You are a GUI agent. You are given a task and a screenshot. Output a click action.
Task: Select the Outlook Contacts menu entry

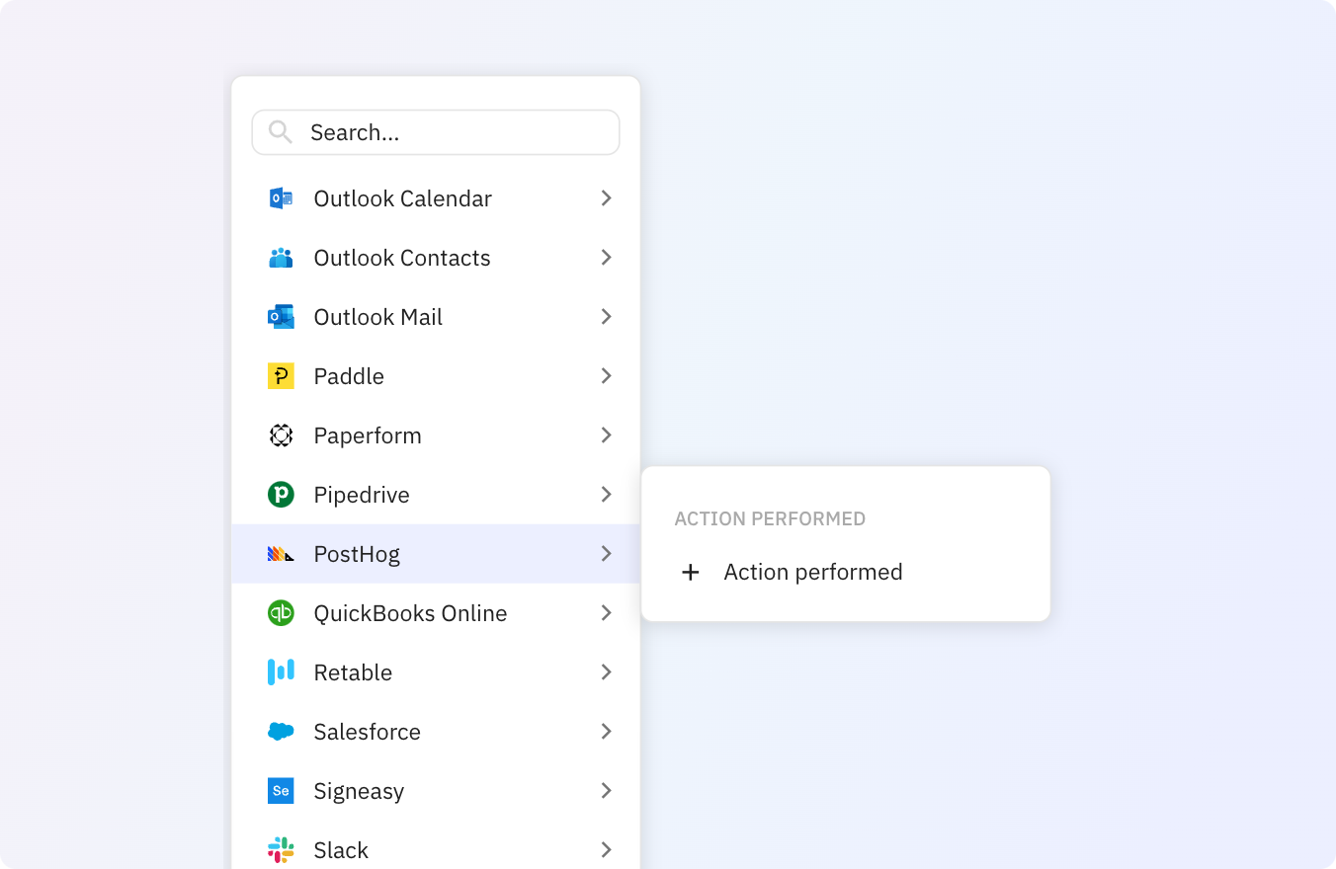(436, 258)
